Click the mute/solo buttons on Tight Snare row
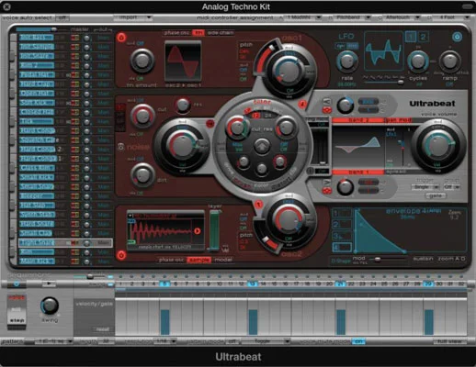 click(x=75, y=243)
